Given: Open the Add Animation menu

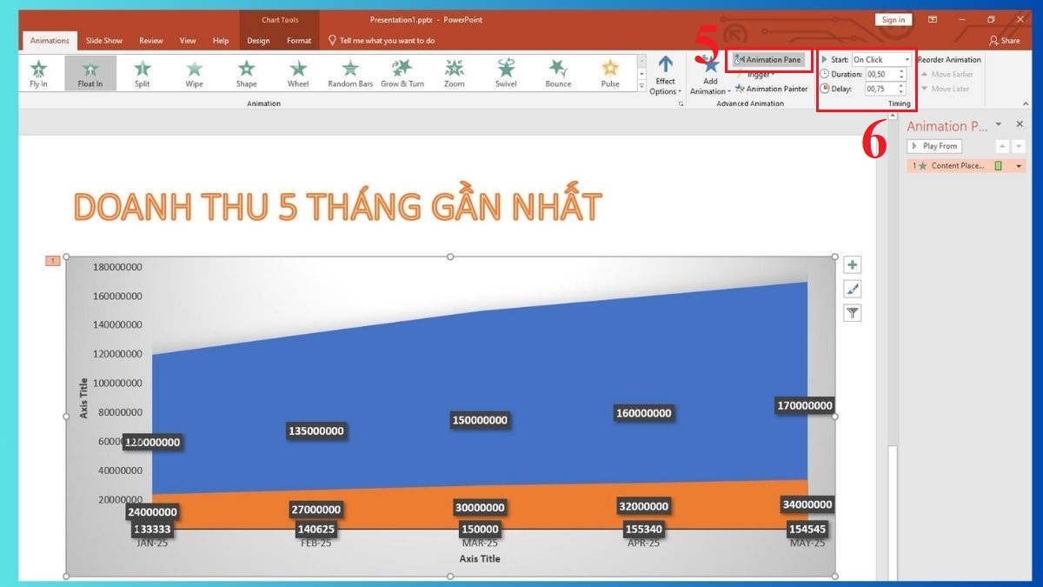Looking at the screenshot, I should (709, 77).
